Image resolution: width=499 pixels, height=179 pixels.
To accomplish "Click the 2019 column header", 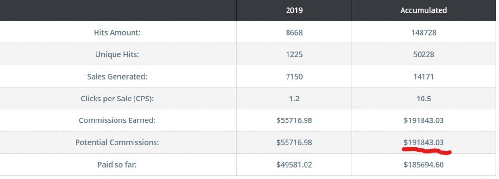I will [x=294, y=11].
